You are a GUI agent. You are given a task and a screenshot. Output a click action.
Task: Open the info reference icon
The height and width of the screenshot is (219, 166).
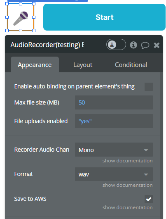point(133,45)
